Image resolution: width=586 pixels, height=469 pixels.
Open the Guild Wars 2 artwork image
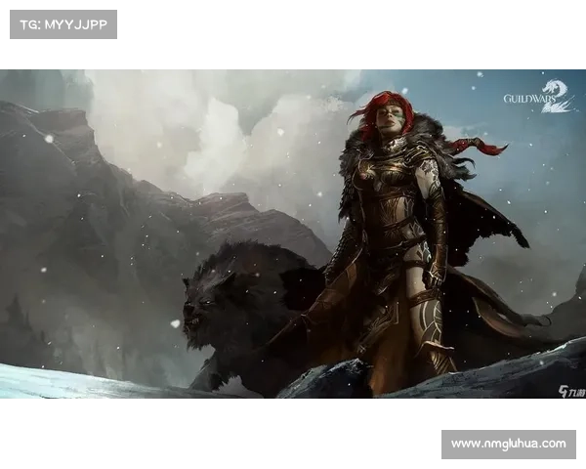pos(293,234)
